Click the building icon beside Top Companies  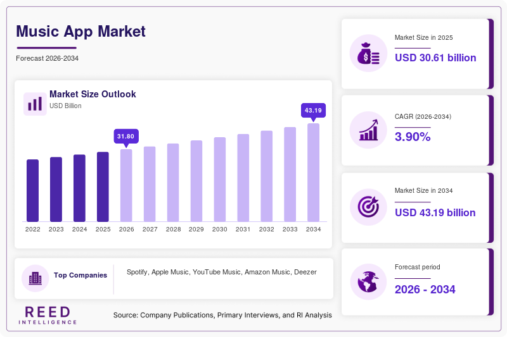click(x=35, y=278)
